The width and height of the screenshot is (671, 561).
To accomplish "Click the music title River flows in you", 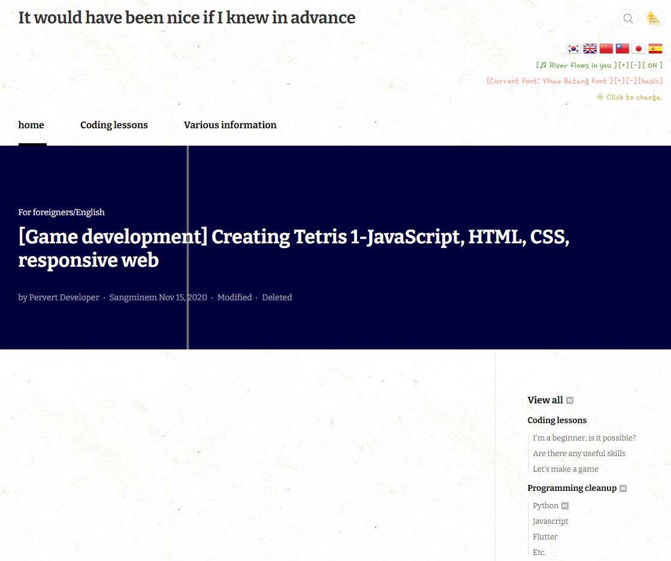I will tap(576, 65).
